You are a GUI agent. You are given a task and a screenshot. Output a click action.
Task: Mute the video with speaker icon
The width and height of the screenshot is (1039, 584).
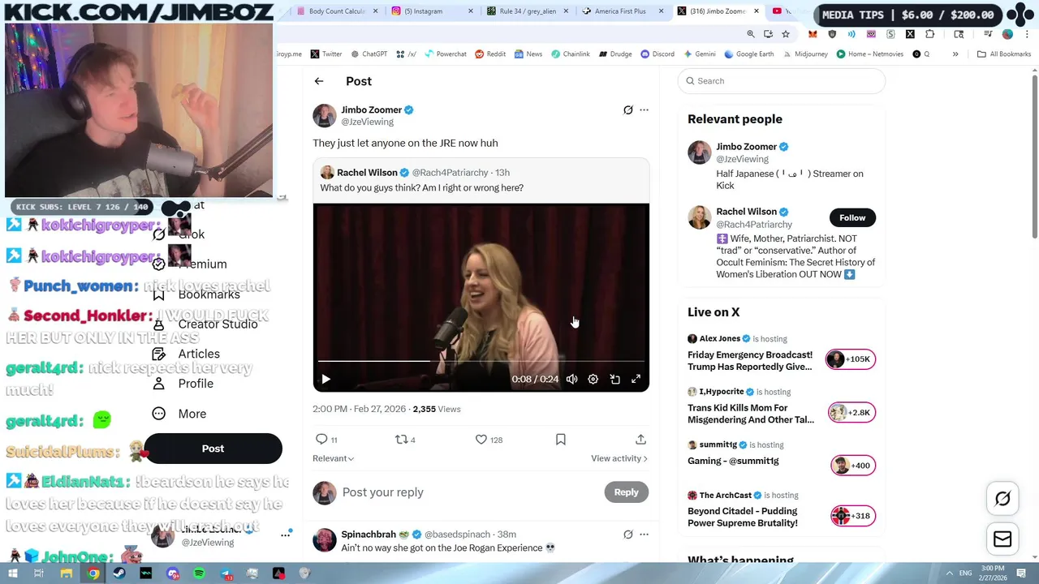click(x=572, y=379)
